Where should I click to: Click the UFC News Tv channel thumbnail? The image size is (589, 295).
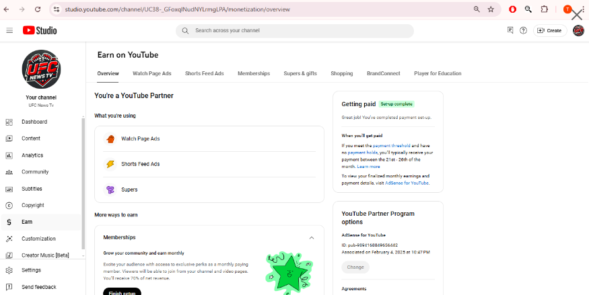coord(41,69)
